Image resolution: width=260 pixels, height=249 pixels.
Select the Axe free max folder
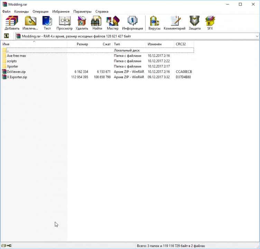click(16, 56)
